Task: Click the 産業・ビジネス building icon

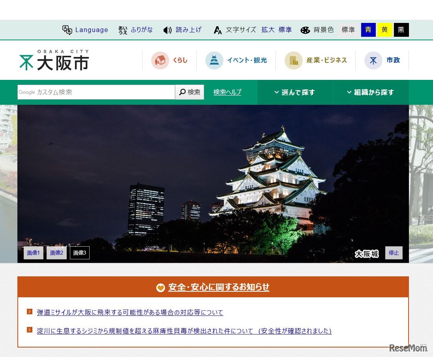Action: tap(293, 60)
